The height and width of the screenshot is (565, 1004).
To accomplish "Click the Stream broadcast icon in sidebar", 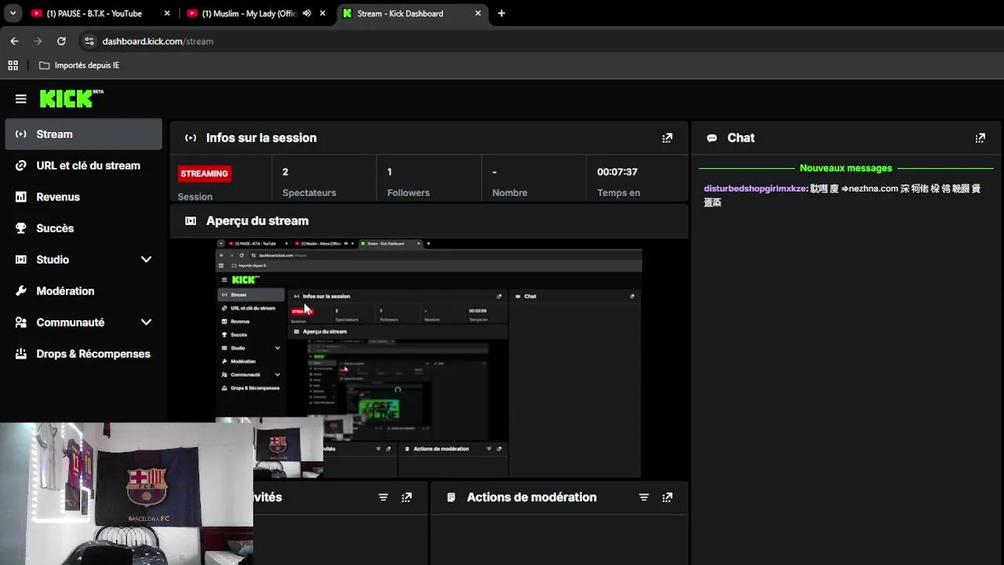I will [x=21, y=134].
